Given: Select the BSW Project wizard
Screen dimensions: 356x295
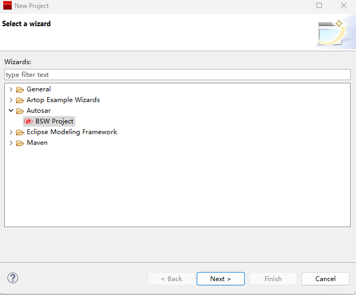Looking at the screenshot, I should pyautogui.click(x=54, y=121).
